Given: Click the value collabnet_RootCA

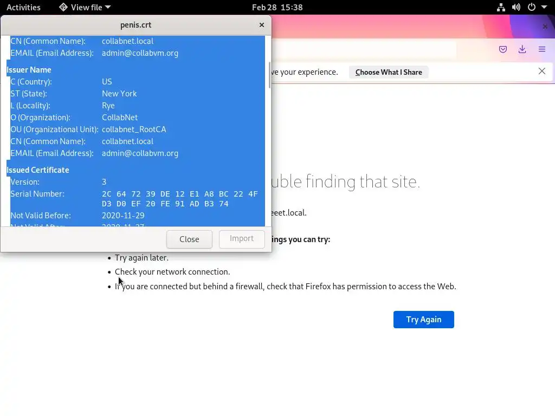Looking at the screenshot, I should point(134,129).
